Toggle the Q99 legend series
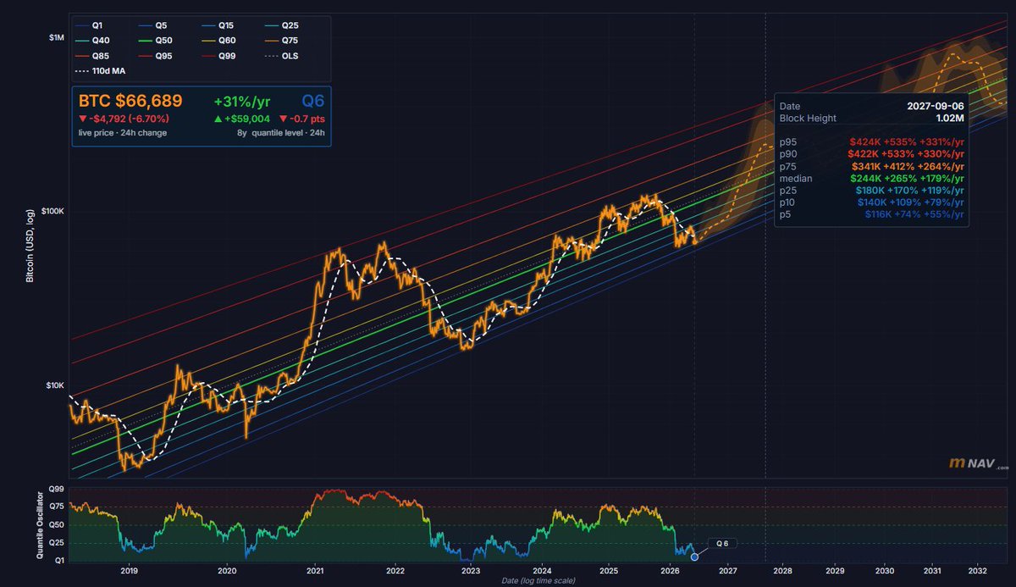Viewport: 1016px width, 587px height. click(x=218, y=56)
